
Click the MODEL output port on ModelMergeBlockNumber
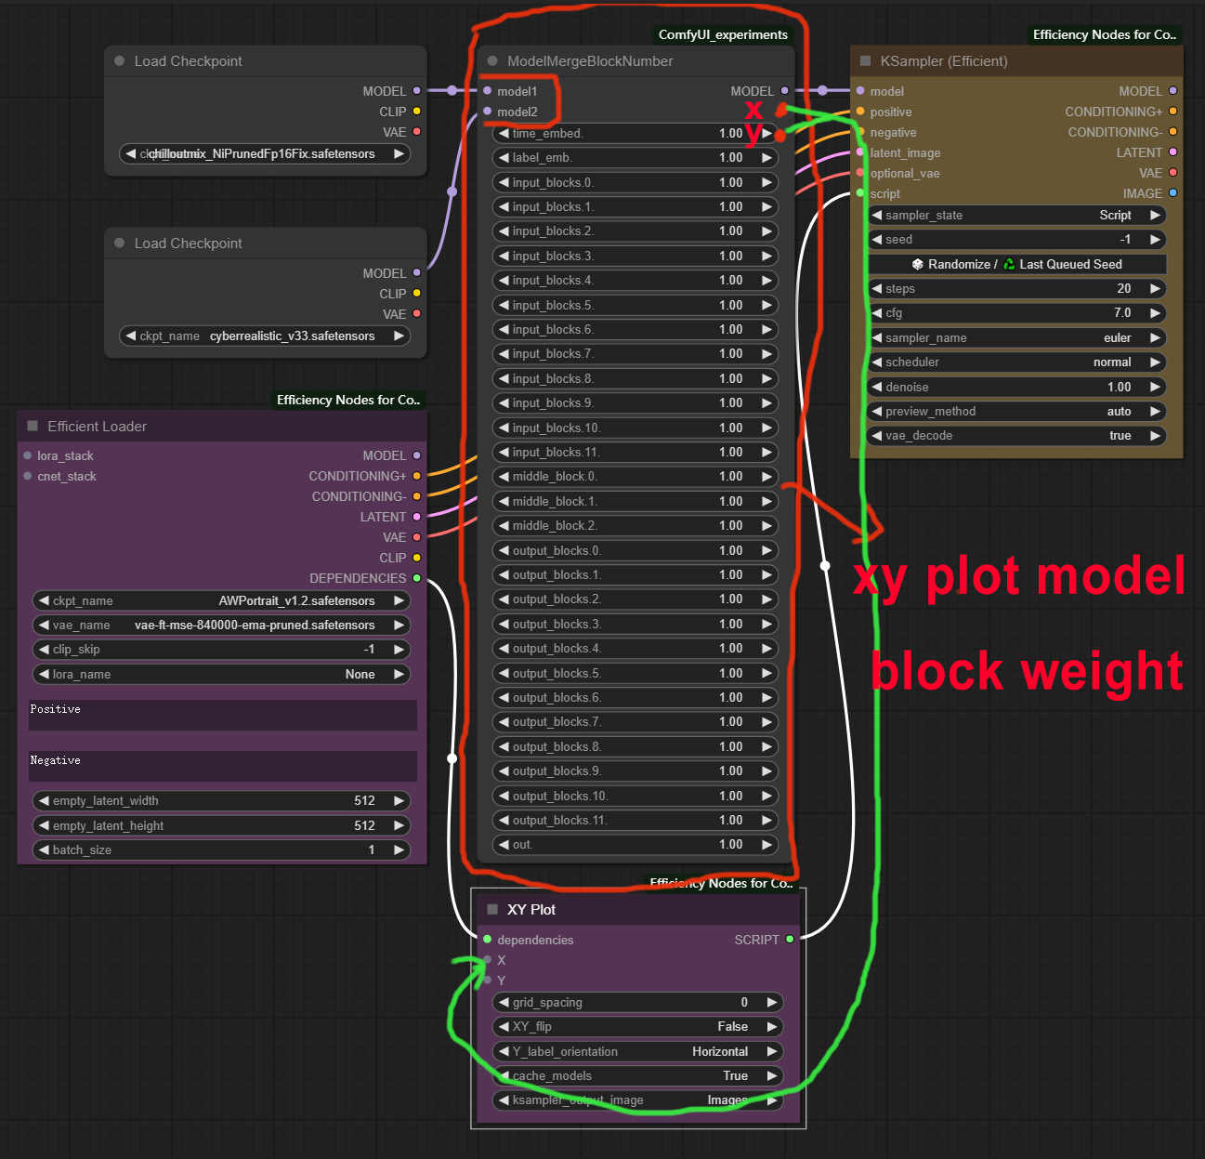click(x=785, y=91)
